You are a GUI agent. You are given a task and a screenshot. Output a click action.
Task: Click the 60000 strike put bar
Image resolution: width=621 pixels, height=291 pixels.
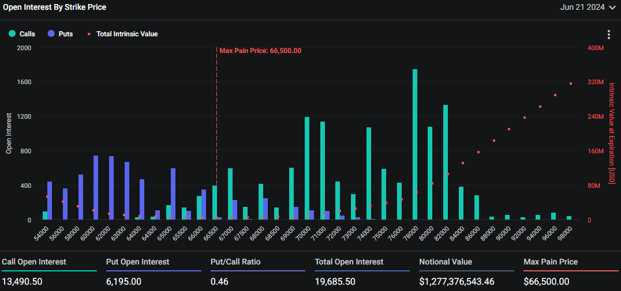pyautogui.click(x=96, y=188)
